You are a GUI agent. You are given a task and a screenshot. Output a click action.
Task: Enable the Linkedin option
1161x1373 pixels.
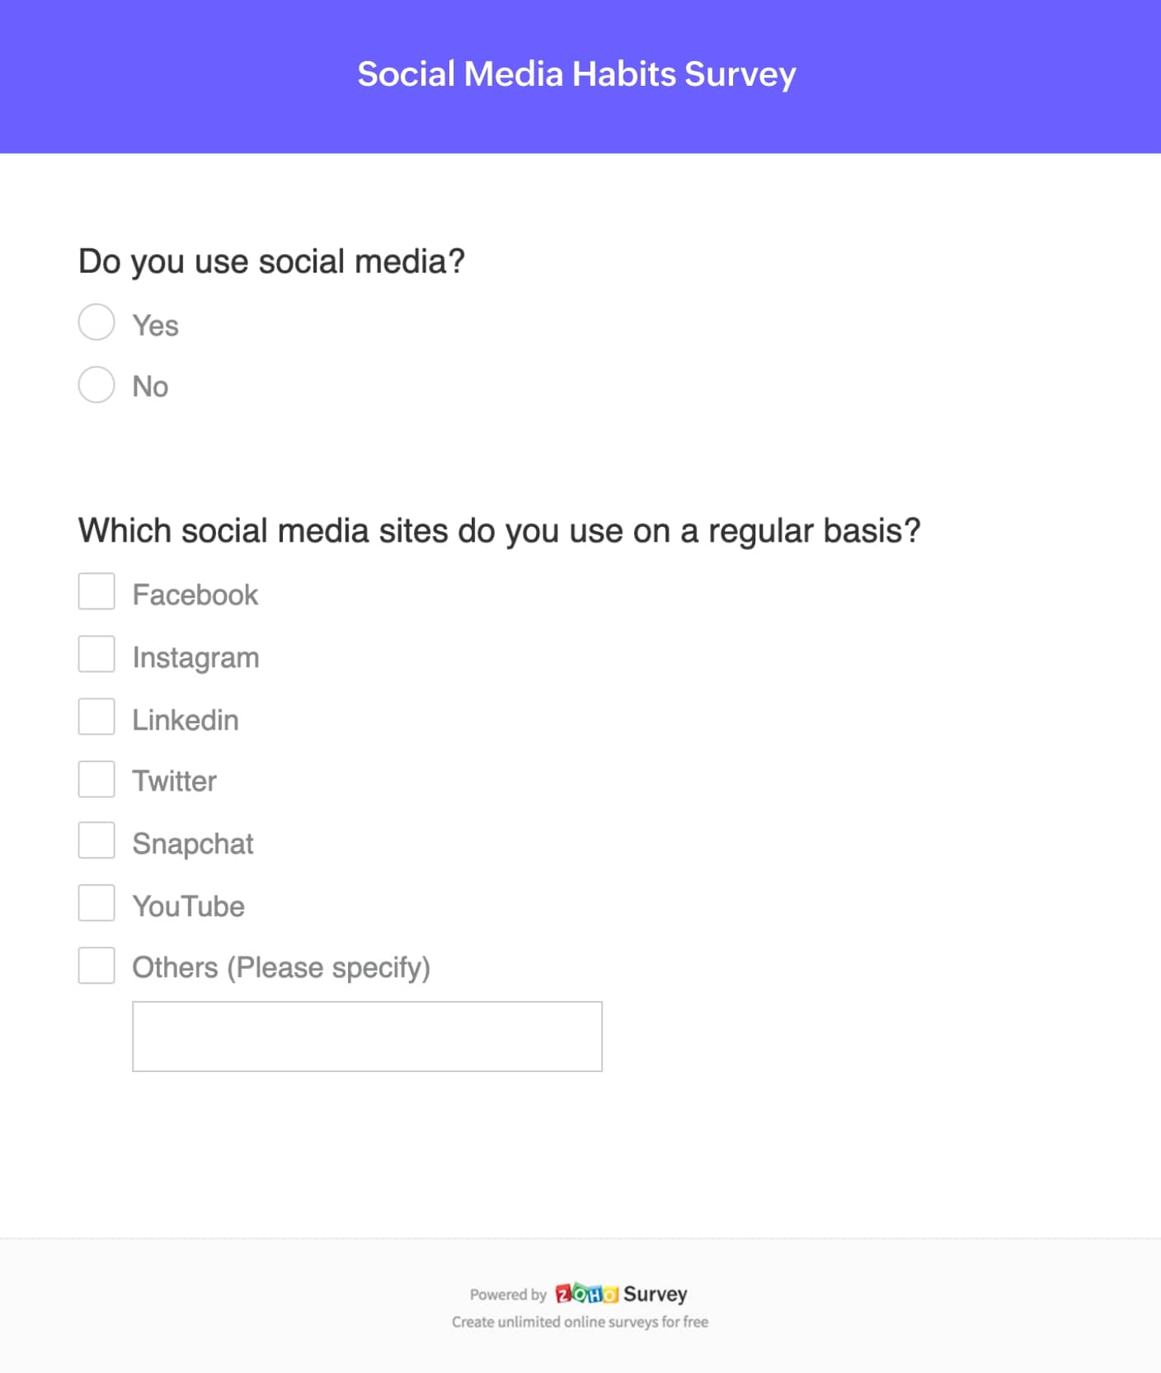tap(96, 717)
